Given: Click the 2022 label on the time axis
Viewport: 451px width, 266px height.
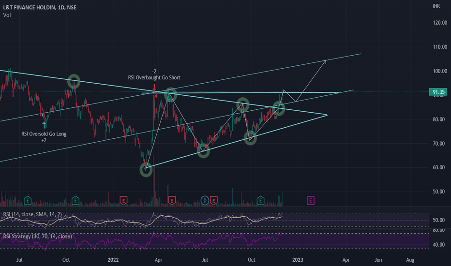Looking at the screenshot, I should tap(113, 260).
